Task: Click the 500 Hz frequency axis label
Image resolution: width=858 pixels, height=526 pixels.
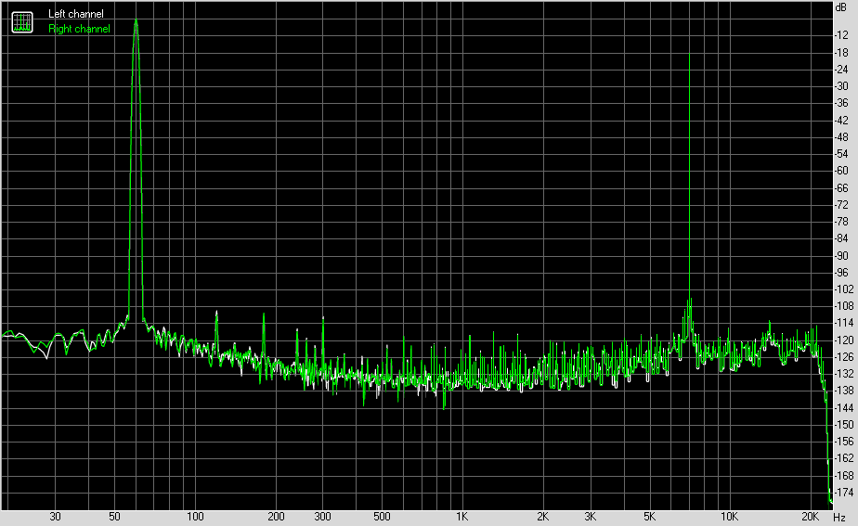Action: 382,517
